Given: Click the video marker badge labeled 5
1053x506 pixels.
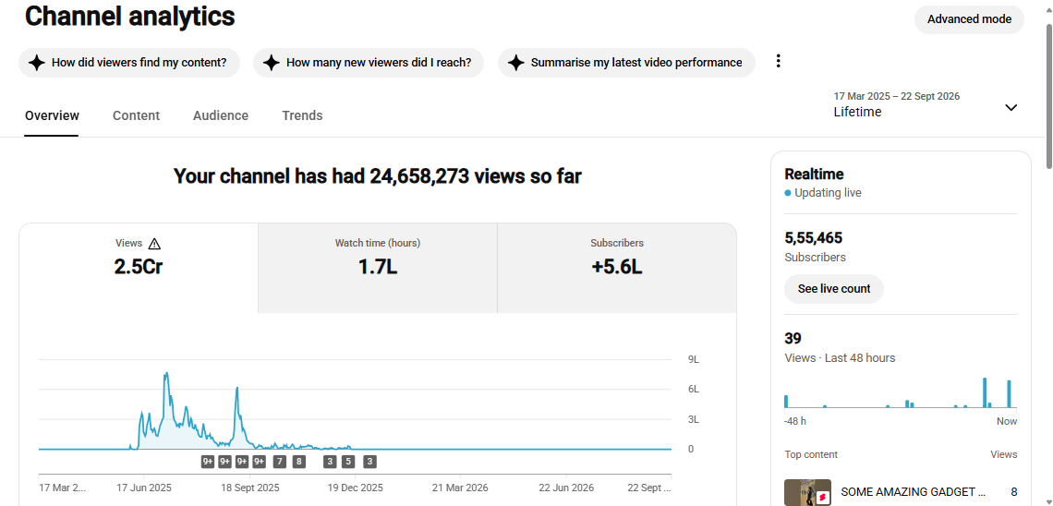Looking at the screenshot, I should click(x=348, y=462).
